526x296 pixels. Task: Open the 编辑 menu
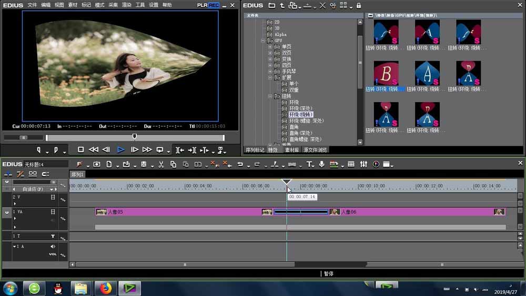(46, 5)
